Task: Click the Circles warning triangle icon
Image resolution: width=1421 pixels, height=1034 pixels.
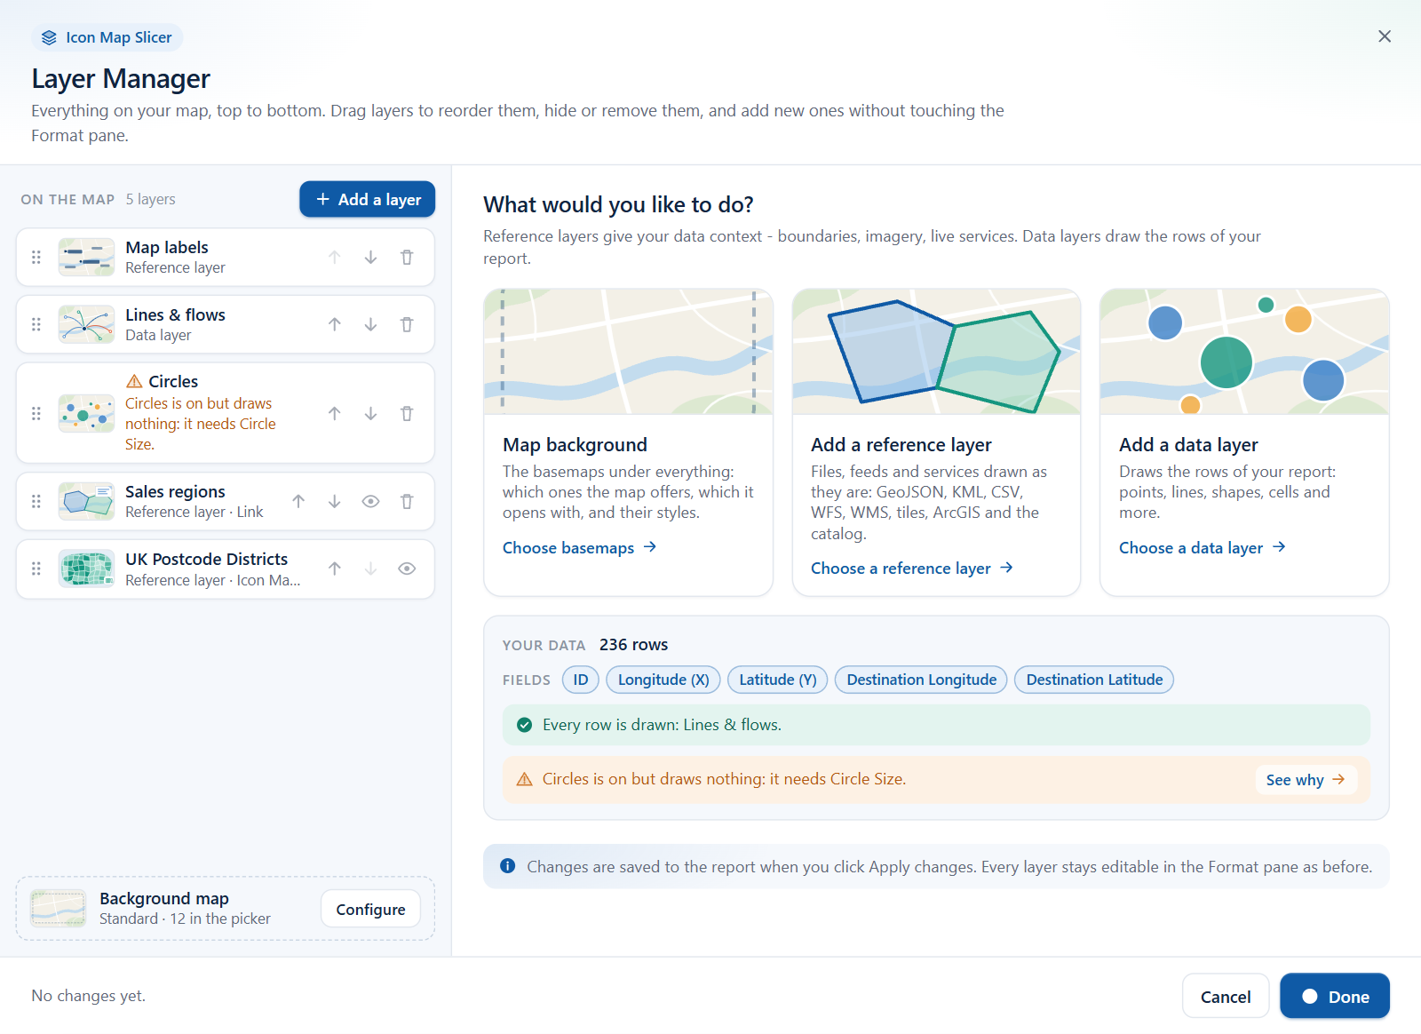Action: pos(134,382)
